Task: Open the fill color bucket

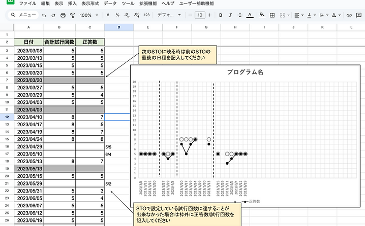Action: click(262, 15)
